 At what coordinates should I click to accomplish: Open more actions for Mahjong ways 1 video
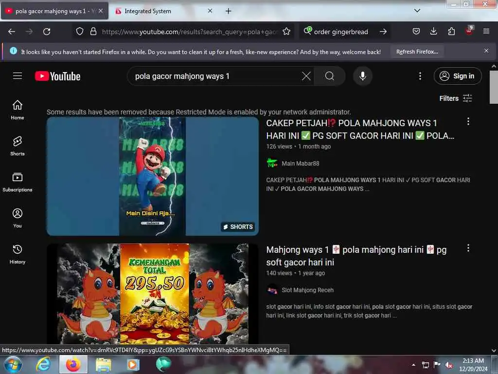click(x=468, y=248)
